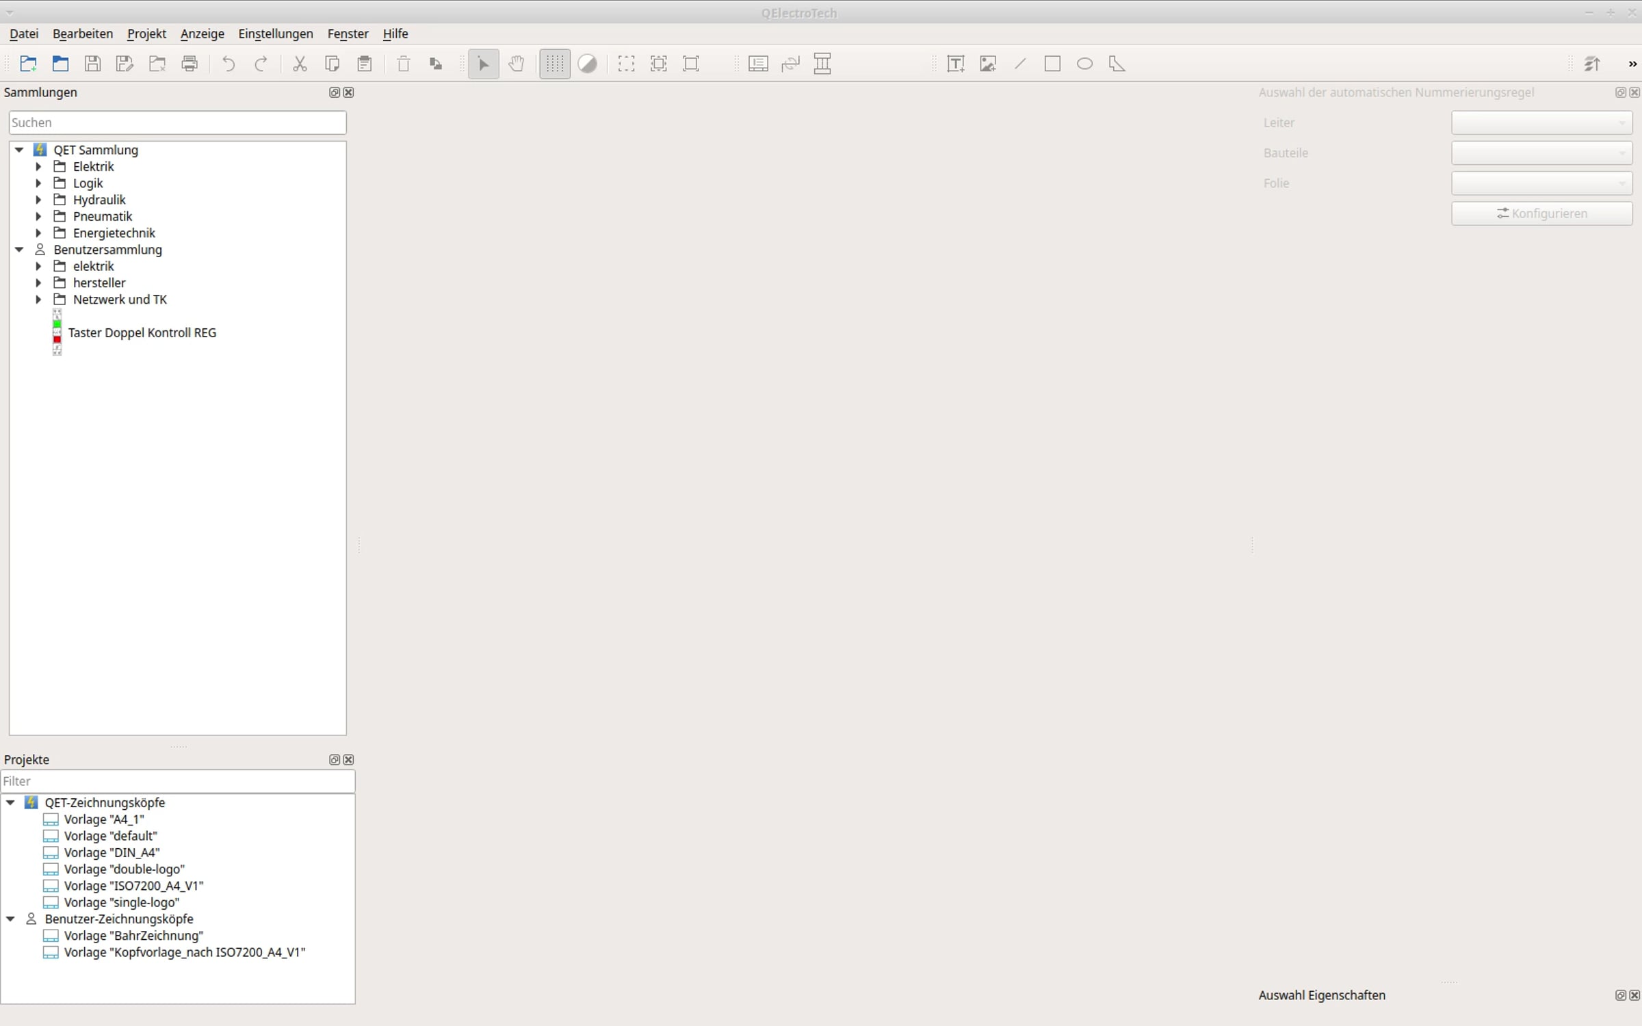This screenshot has height=1026, width=1642.
Task: Click the Undo arrow icon
Action: pyautogui.click(x=229, y=64)
